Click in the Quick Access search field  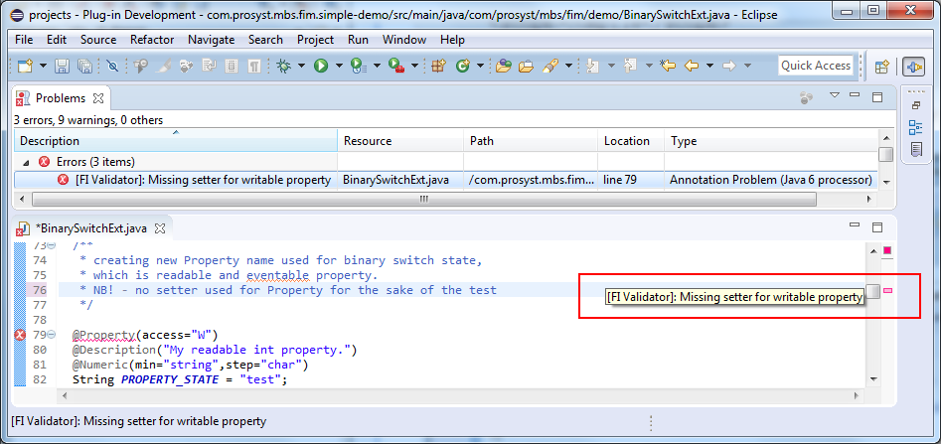[815, 66]
